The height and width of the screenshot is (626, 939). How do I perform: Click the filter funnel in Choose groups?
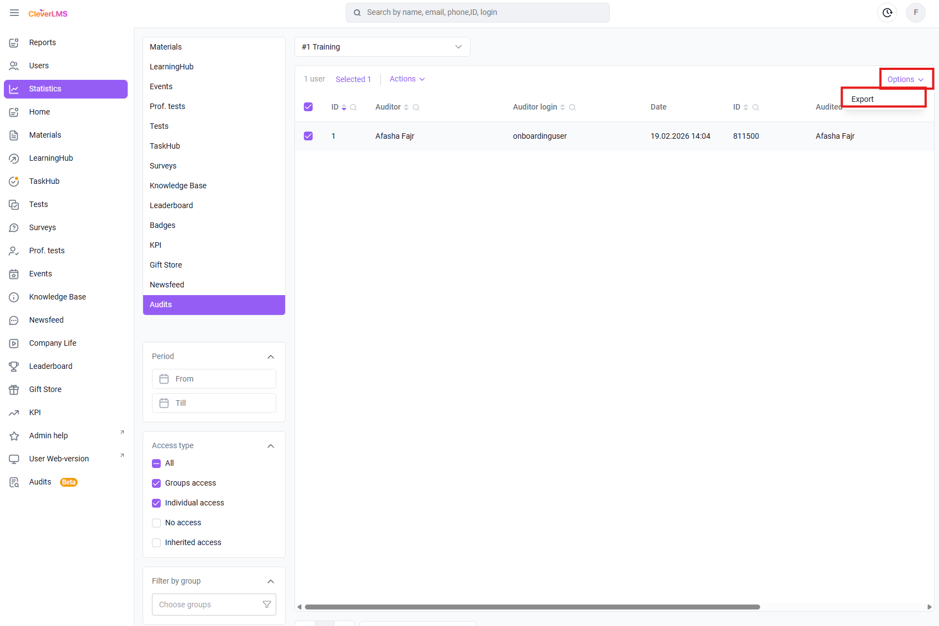(267, 605)
